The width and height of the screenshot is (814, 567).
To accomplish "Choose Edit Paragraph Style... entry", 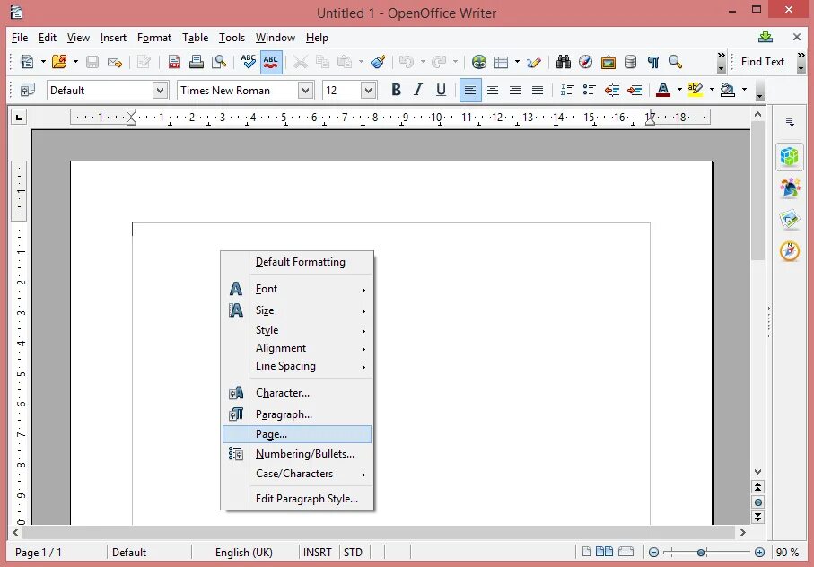I will [297, 499].
